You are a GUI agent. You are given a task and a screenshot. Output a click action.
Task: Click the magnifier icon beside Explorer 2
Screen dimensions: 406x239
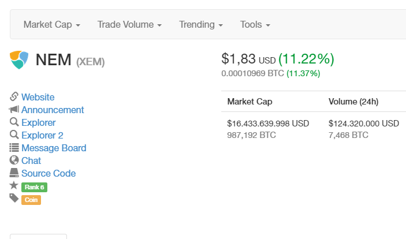(14, 135)
